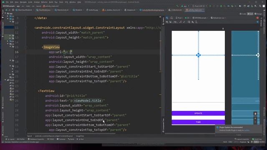Image resolution: width=267 pixels, height=150 pixels.
Task: Click the viewModel.title binding expression
Action: (88, 101)
